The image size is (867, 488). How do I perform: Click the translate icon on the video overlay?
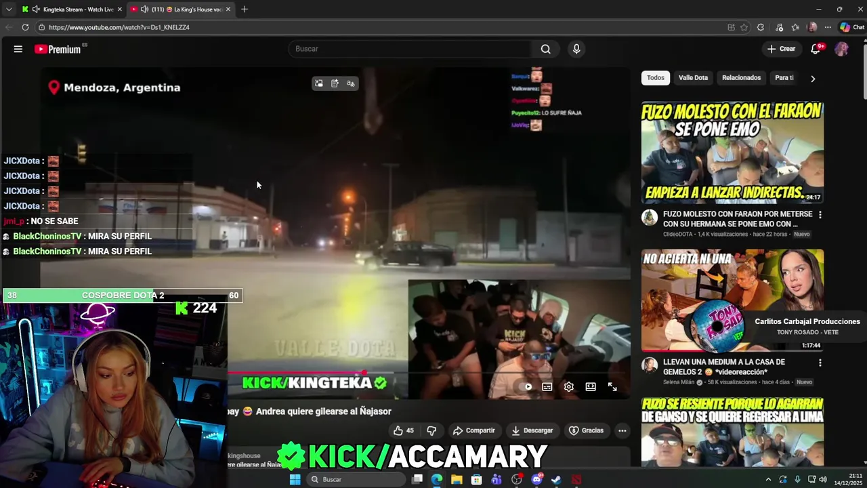coord(350,83)
